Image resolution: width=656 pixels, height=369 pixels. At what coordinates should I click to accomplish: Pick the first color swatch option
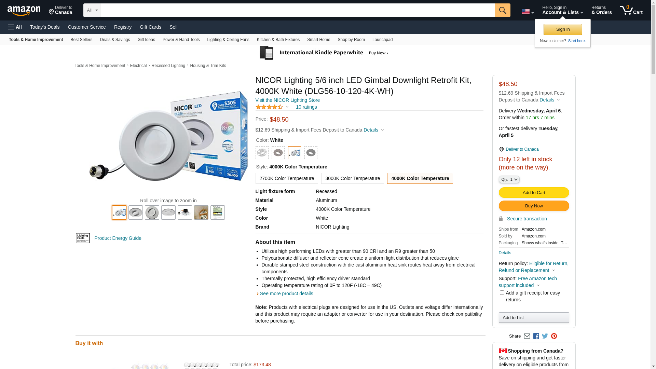pyautogui.click(x=262, y=153)
